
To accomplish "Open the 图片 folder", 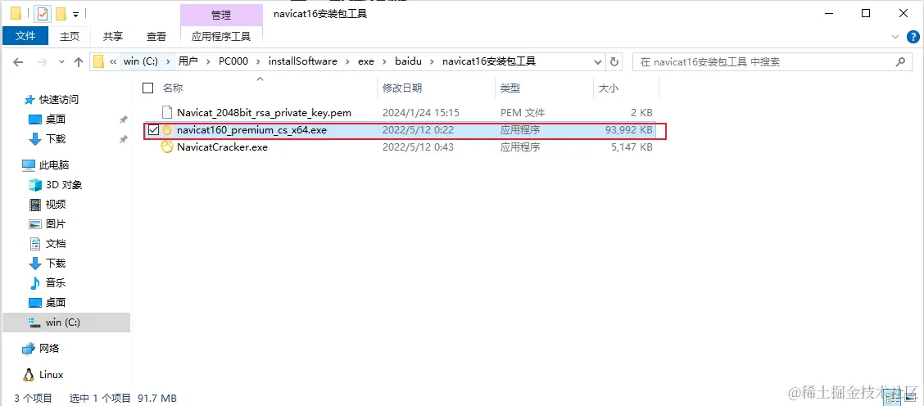I will tap(56, 224).
